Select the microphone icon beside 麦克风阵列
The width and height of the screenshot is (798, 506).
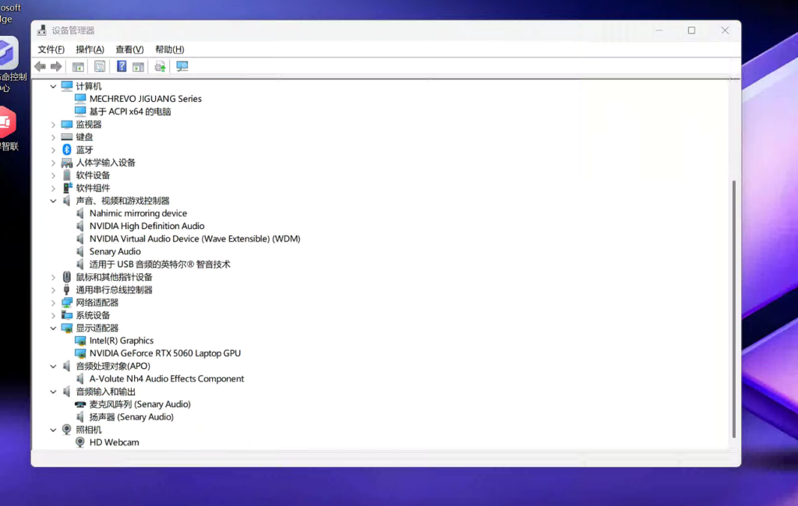pyautogui.click(x=80, y=404)
